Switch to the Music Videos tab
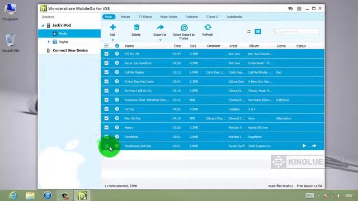The height and width of the screenshot is (201, 358). click(169, 17)
